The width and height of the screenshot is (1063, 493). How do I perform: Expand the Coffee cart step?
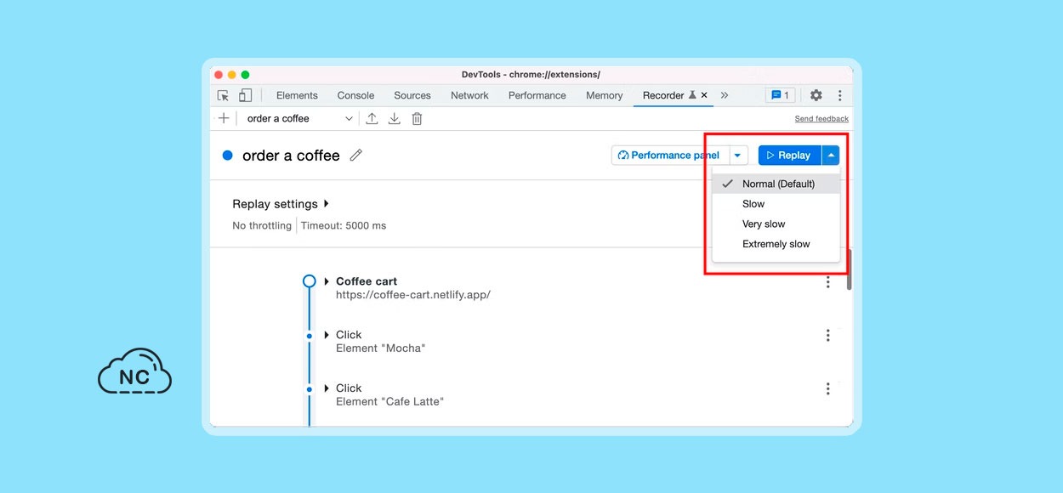tap(327, 281)
